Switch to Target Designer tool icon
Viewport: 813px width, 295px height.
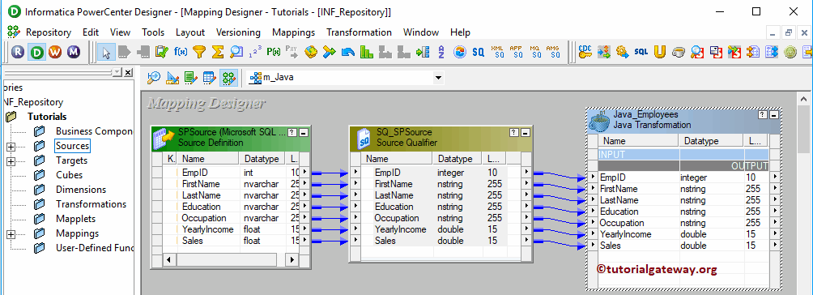point(172,78)
